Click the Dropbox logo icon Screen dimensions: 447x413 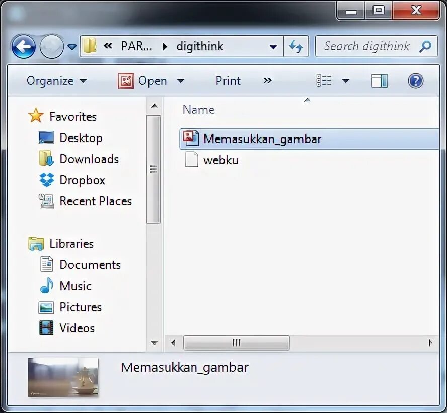47,180
